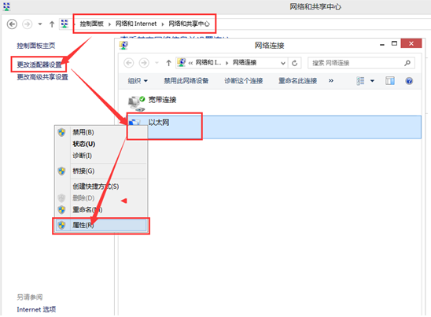
Task: Open the 组织 dropdown menu
Action: [138, 81]
